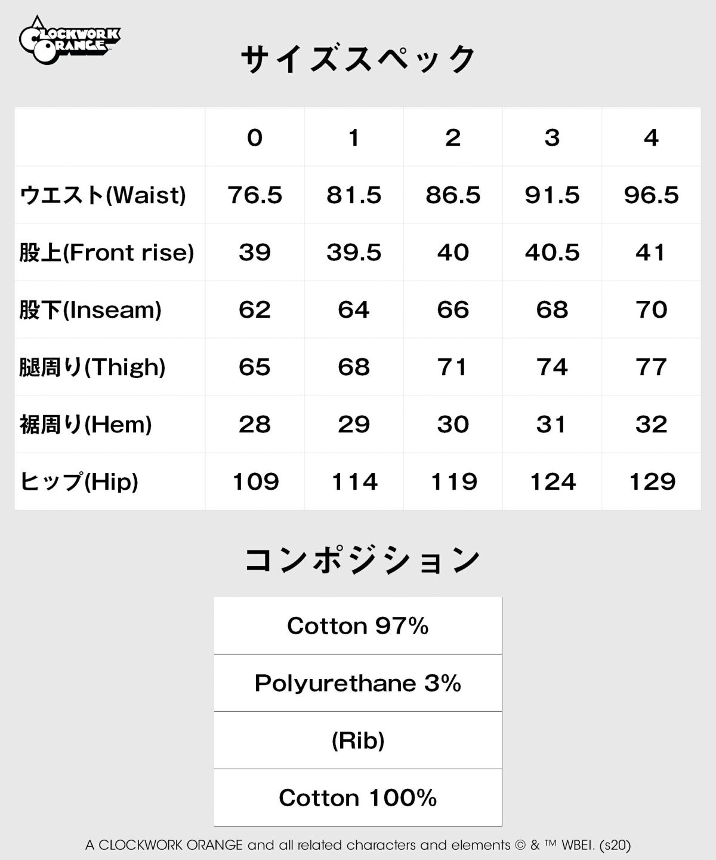
Task: Select the ヒップ(Hip) row label
Action: 79,482
